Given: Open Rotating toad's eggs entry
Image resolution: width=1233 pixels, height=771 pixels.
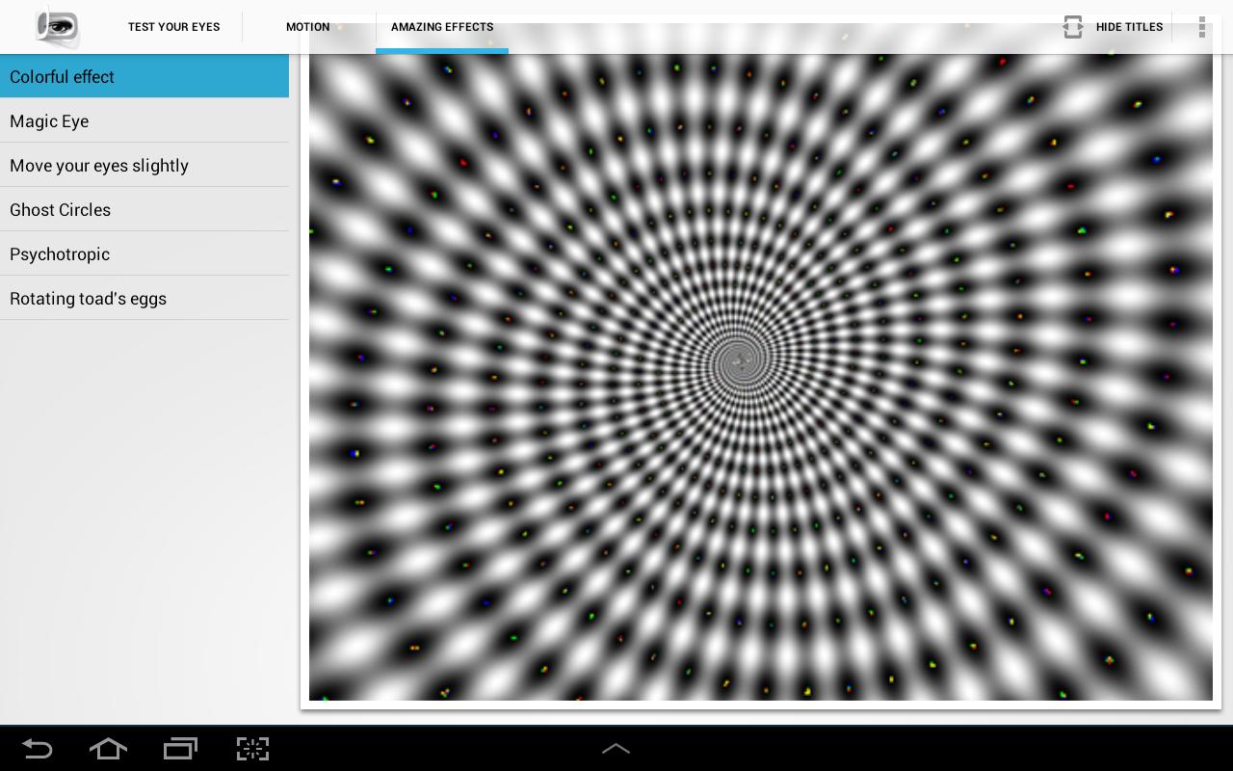Looking at the screenshot, I should click(144, 298).
